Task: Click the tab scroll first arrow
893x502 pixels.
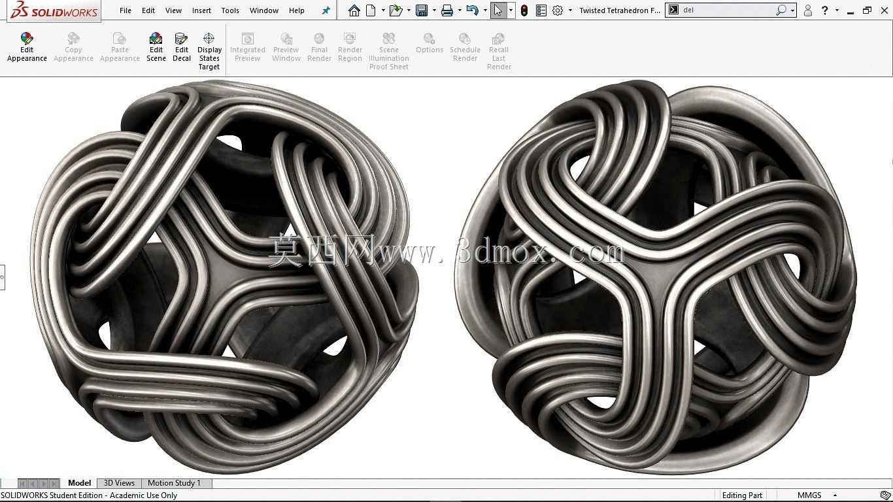Action: coord(23,484)
